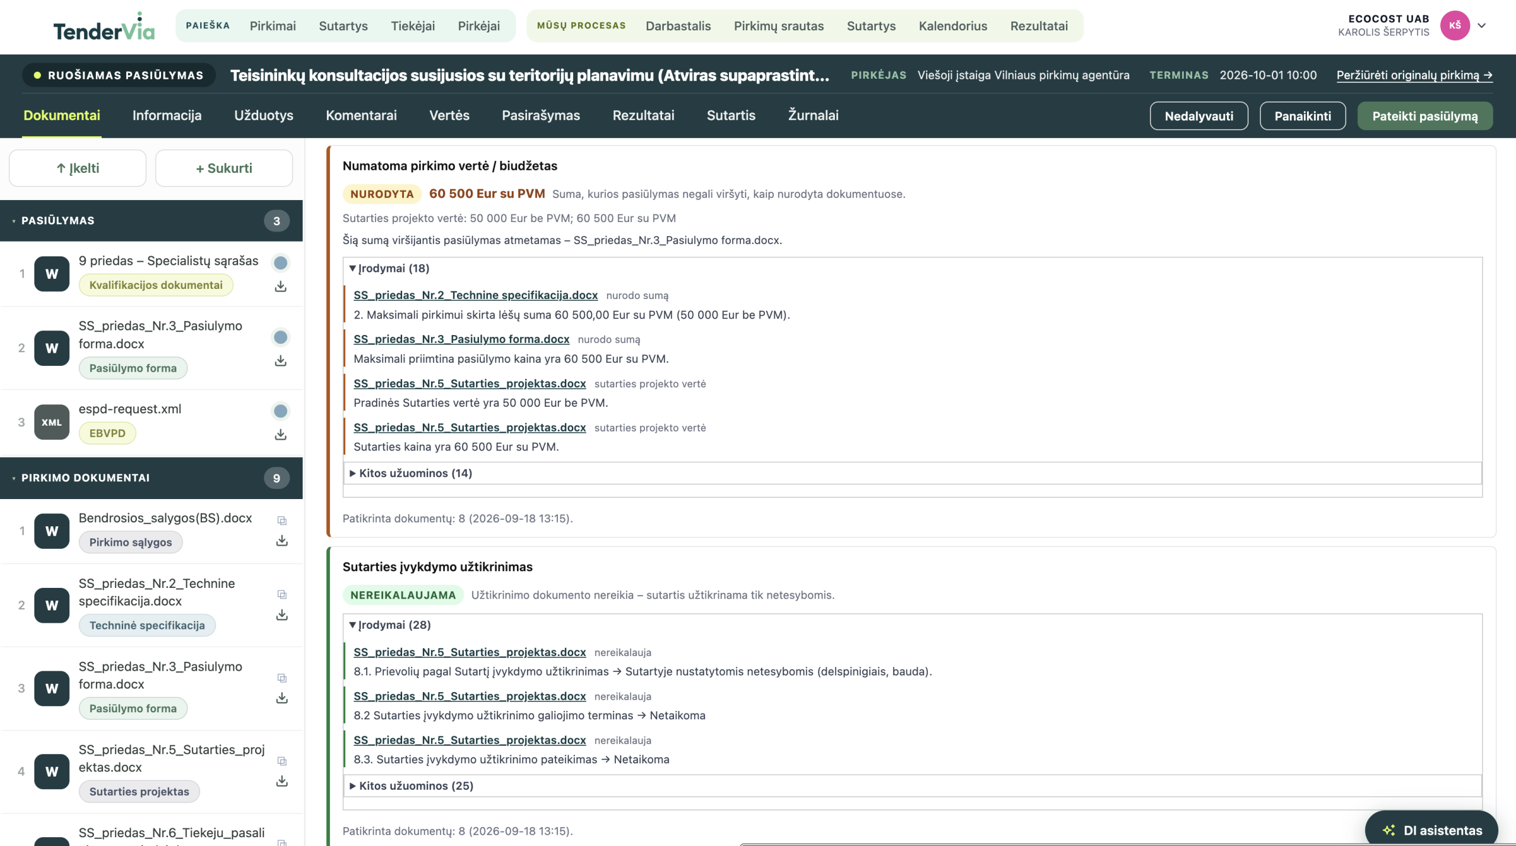1516x846 pixels.
Task: Download Bendrosios_salygos(BS).docx
Action: [x=282, y=541]
